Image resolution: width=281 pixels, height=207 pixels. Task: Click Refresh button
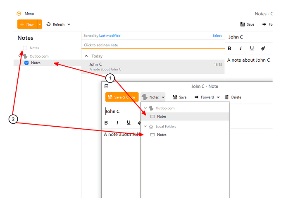[55, 24]
